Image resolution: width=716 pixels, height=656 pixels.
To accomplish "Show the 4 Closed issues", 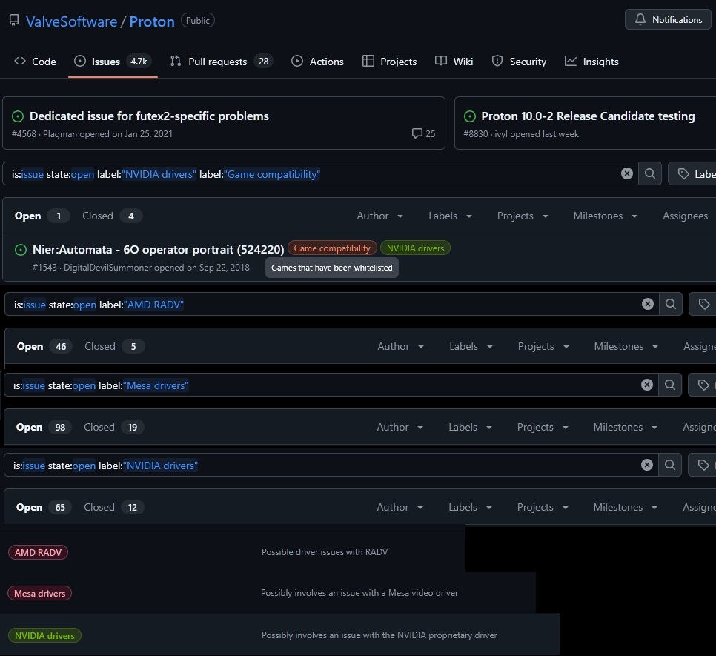I will click(x=113, y=216).
